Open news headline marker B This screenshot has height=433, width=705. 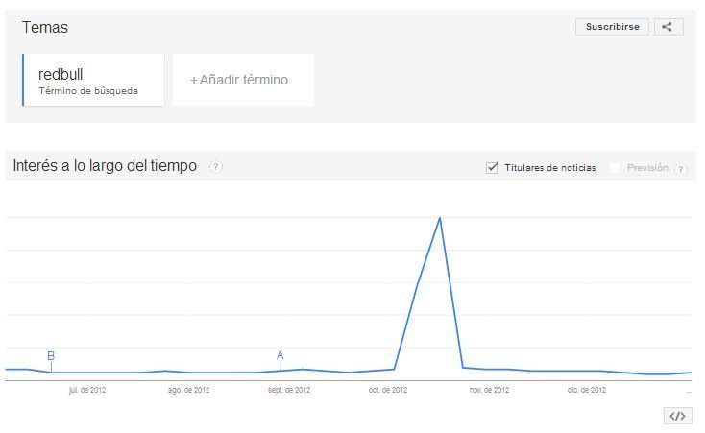[x=51, y=356]
